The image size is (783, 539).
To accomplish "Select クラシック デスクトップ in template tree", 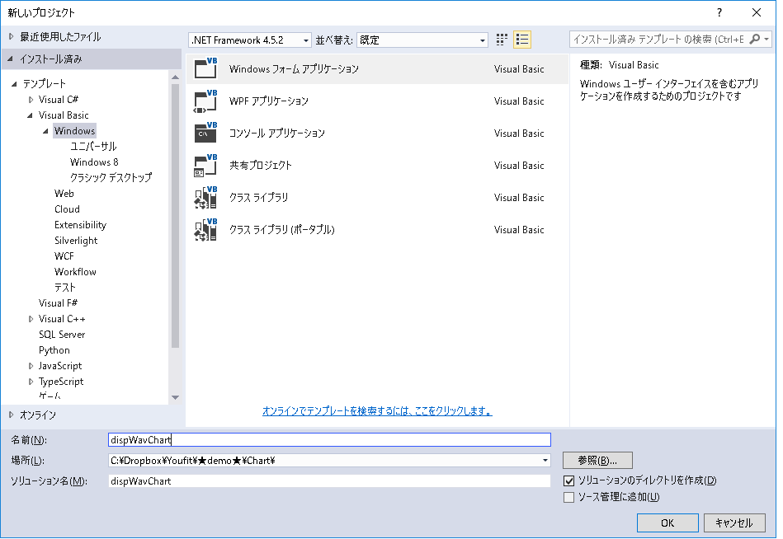I will click(x=111, y=177).
